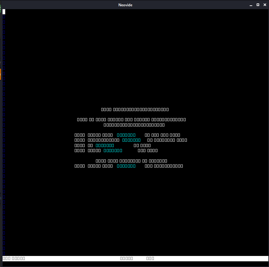This screenshot has height=267, width=269.
Task: Click the Neovide title in the title bar
Action: pos(125,5)
